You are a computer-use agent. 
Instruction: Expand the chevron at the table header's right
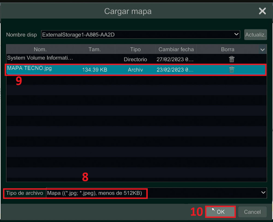pos(262,49)
